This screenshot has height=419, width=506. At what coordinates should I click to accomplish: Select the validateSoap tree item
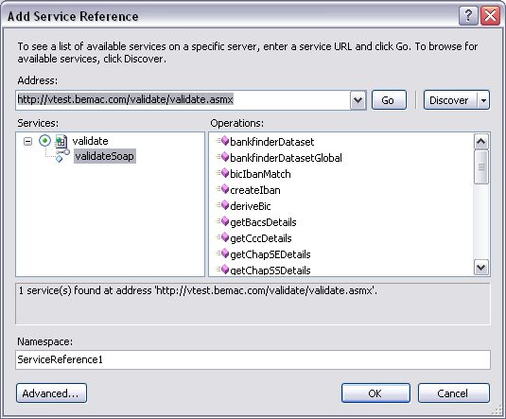(105, 156)
